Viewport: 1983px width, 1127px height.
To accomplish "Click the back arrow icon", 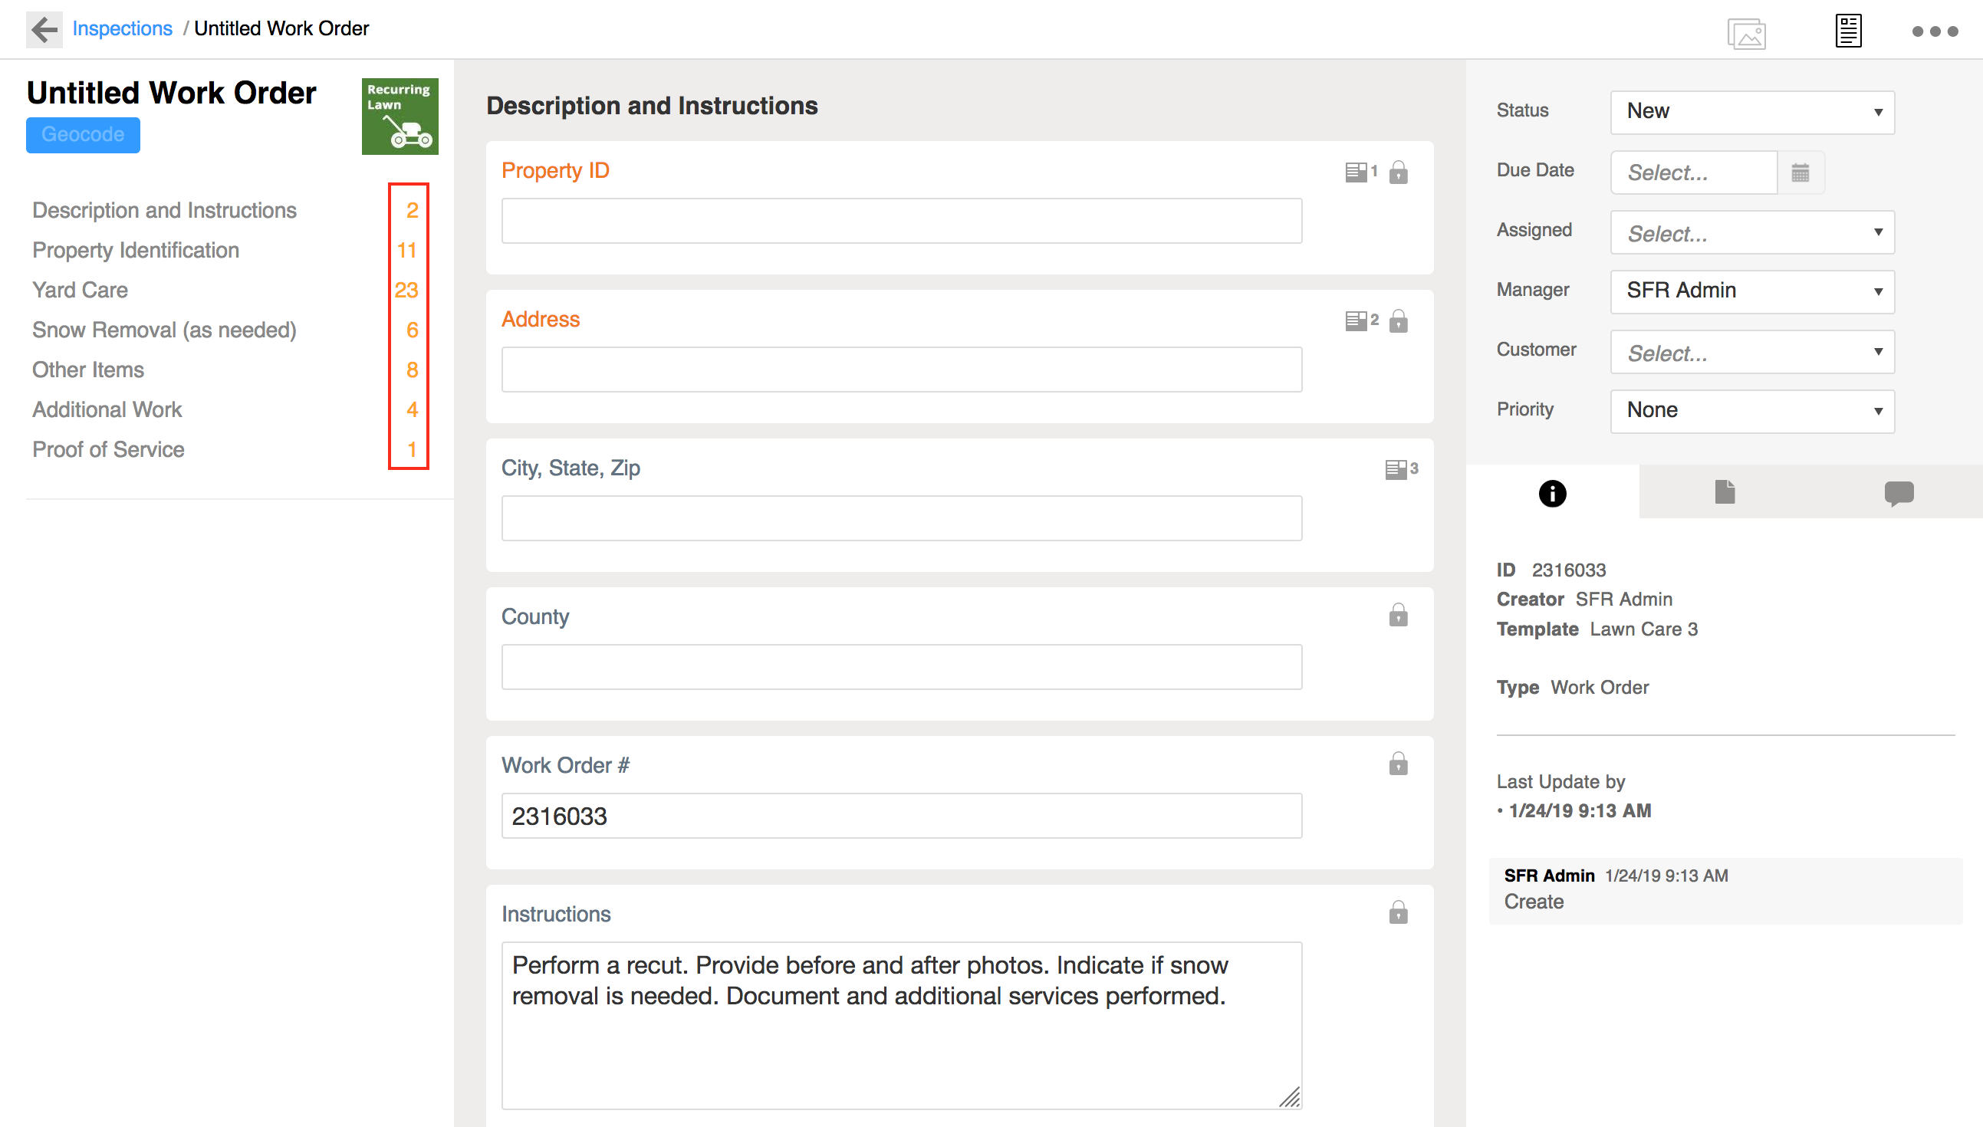I will pos(44,29).
